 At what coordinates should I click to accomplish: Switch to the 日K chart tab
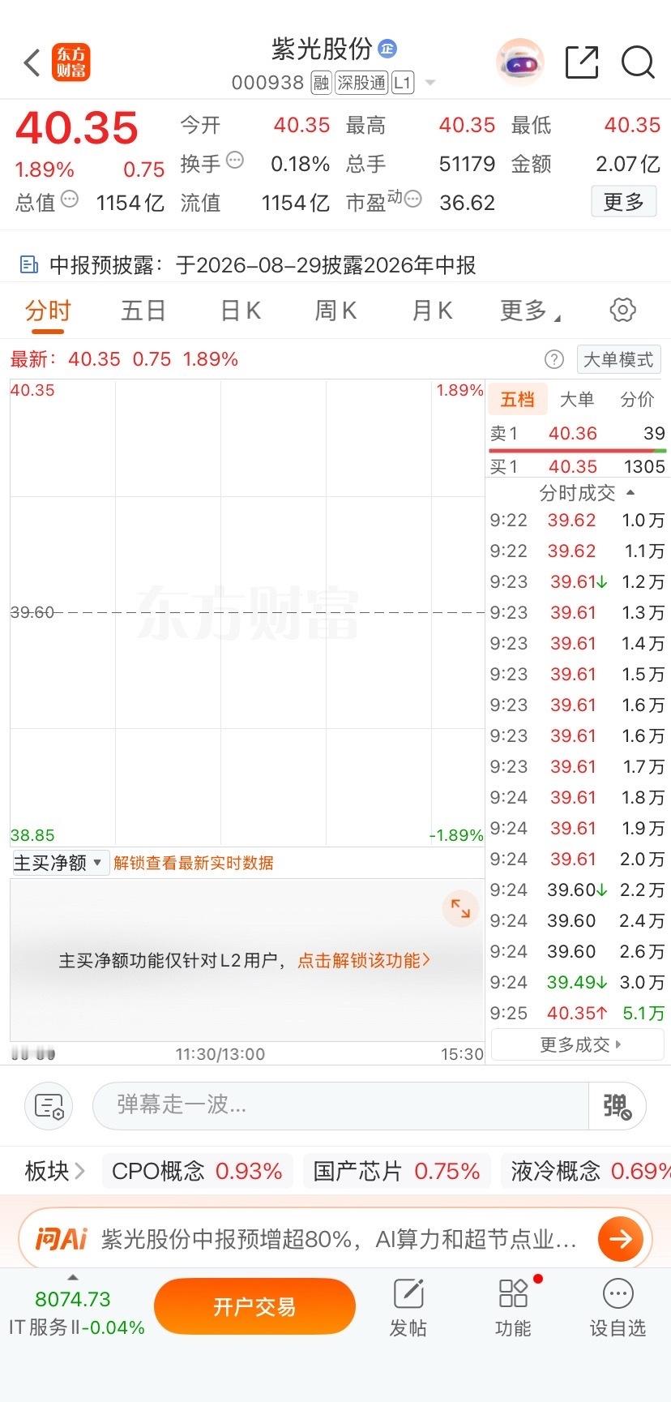tap(241, 311)
